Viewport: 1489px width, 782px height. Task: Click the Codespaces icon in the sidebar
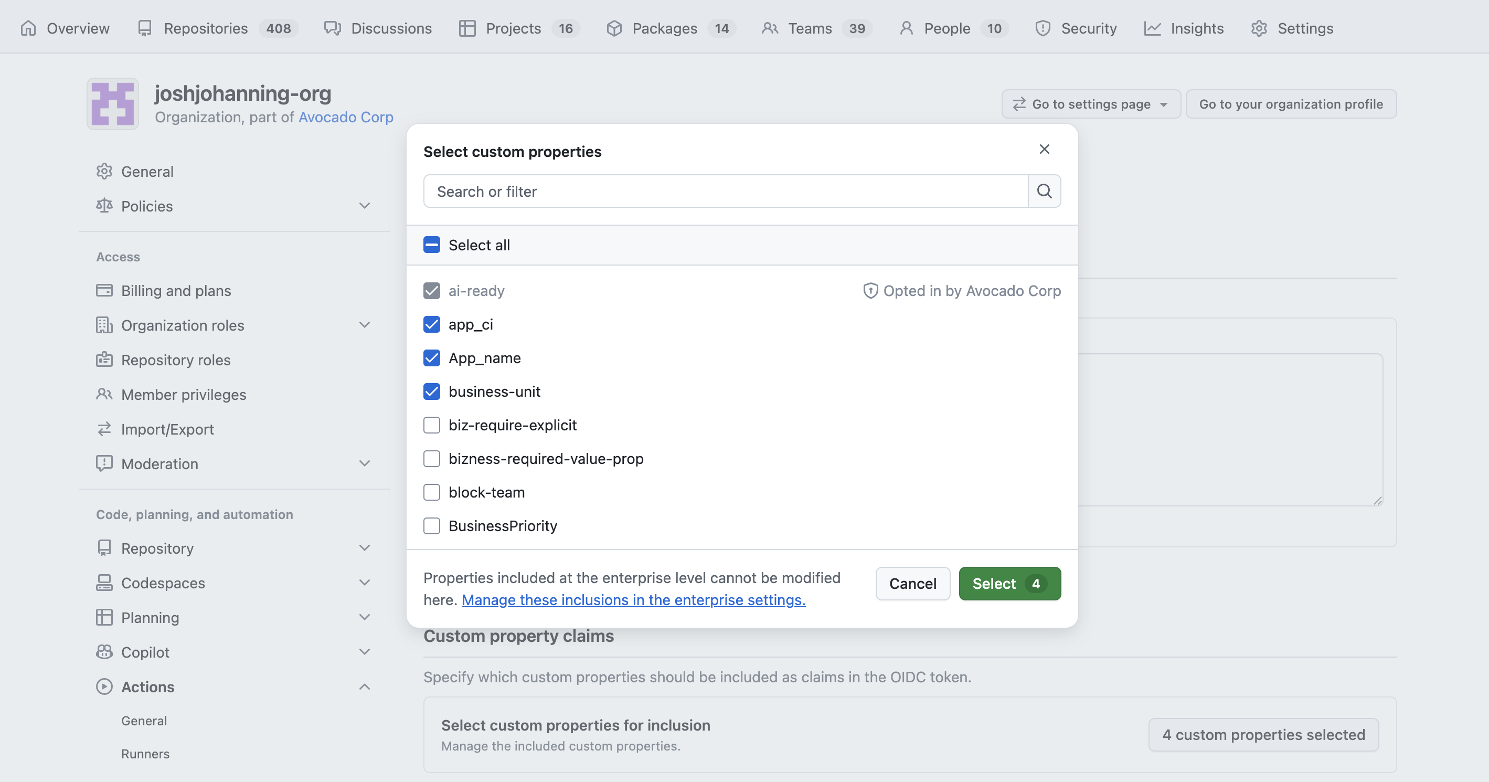(104, 583)
